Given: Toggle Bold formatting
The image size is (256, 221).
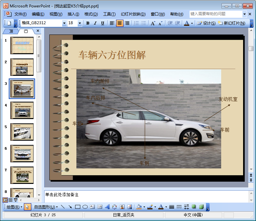Looking at the screenshot, I should pyautogui.click(x=88, y=23).
